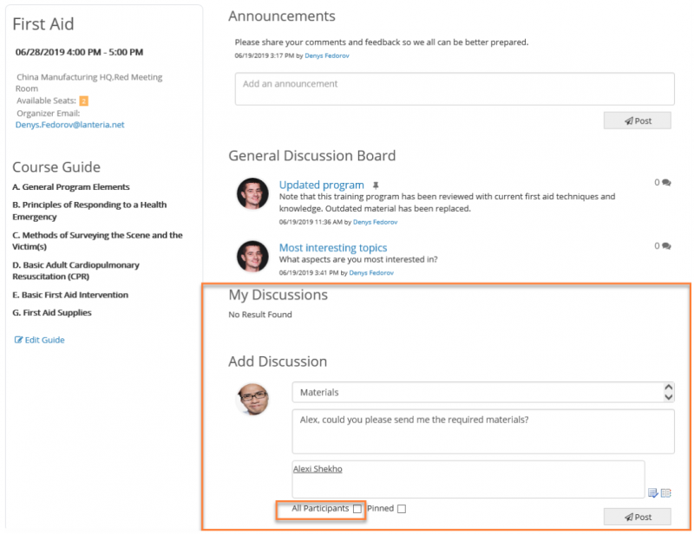
Task: Click the comment bubble on Updated program
Action: tap(665, 182)
